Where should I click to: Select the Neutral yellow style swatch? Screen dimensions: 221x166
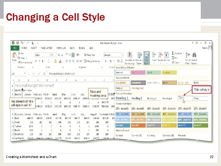169,73
